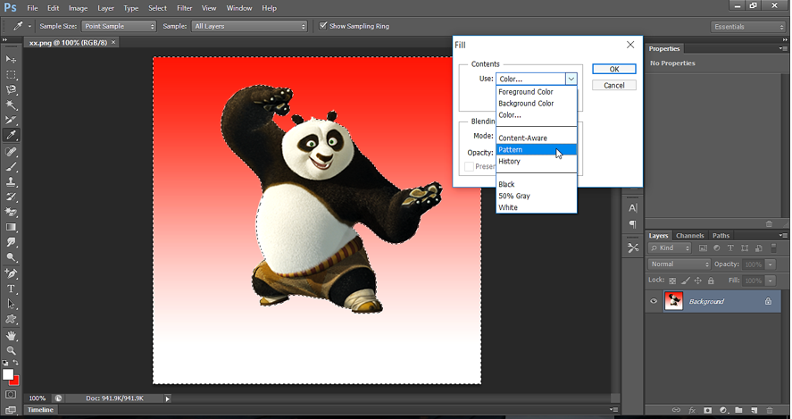The width and height of the screenshot is (792, 419).
Task: Open the Sample All Layers dropdown
Action: click(x=249, y=26)
